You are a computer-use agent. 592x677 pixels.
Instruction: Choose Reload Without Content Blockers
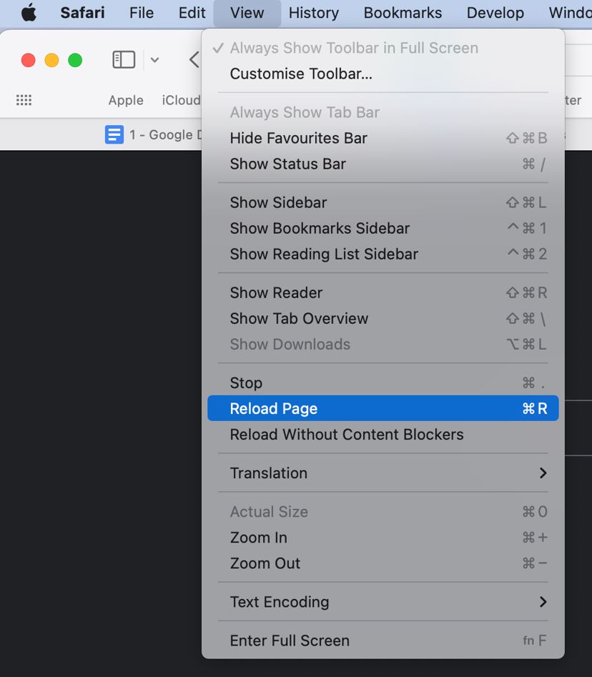click(x=383, y=435)
